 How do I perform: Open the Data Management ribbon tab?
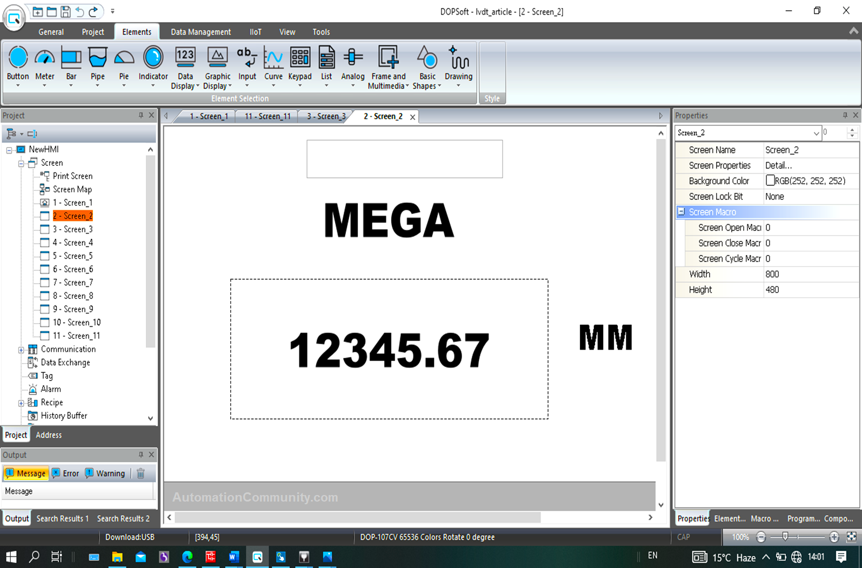201,32
